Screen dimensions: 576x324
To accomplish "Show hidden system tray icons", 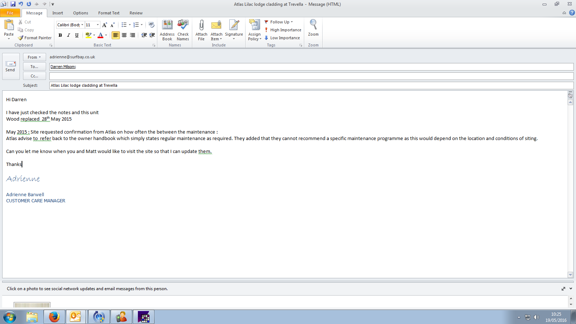I will point(519,317).
